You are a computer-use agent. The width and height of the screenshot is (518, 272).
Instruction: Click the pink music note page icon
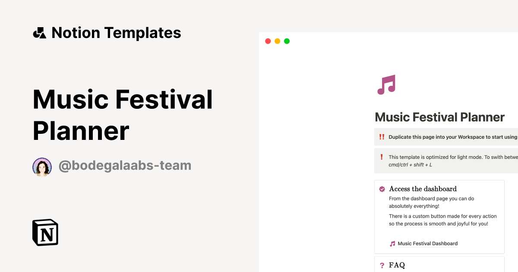click(387, 84)
